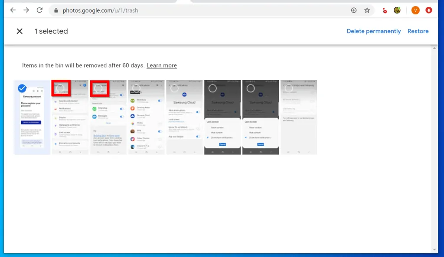
Task: Reload the page with refresh icon
Action: 39,10
